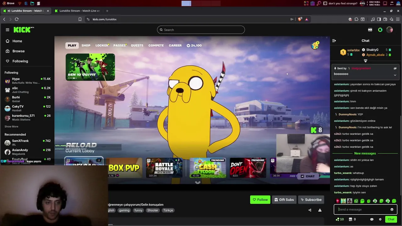This screenshot has height=226, width=402.
Task: Switch to the second Lunabbx Stream tab
Action: pyautogui.click(x=77, y=11)
